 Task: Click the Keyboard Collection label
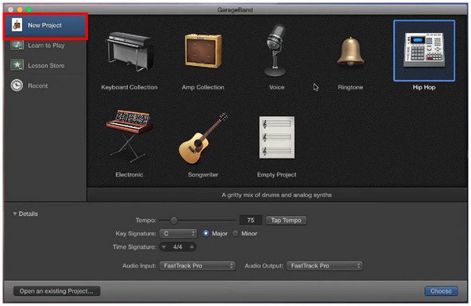[130, 87]
